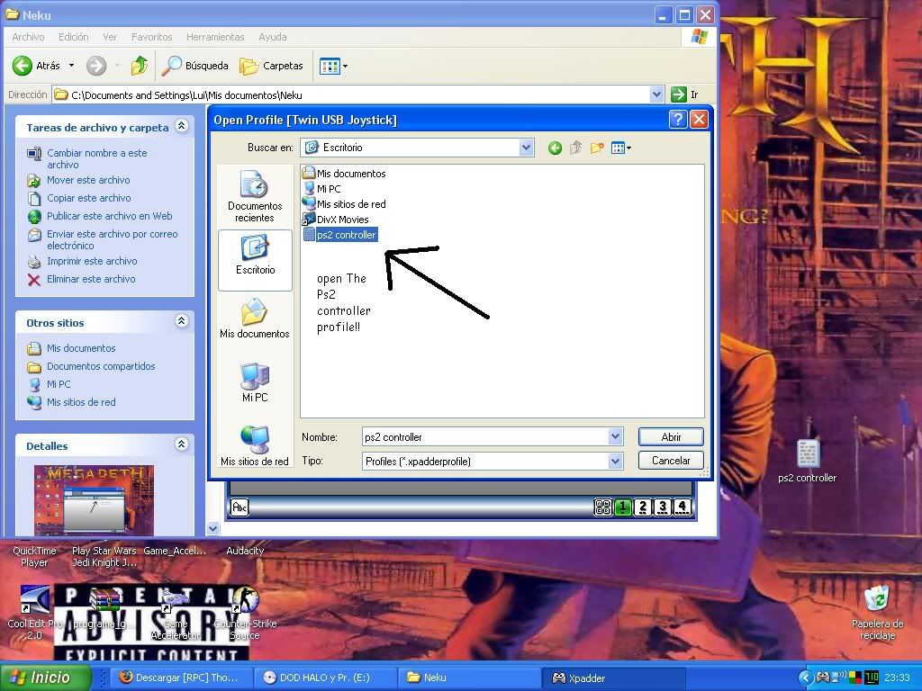This screenshot has height=691, width=922.
Task: Select Xpadder profile set 1 button
Action: pyautogui.click(x=623, y=507)
